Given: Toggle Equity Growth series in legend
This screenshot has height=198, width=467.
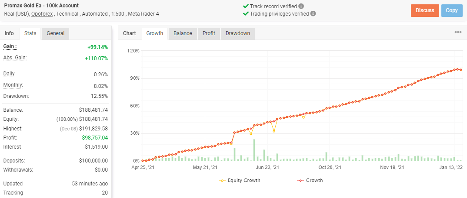Looking at the screenshot, I should coord(240,180).
